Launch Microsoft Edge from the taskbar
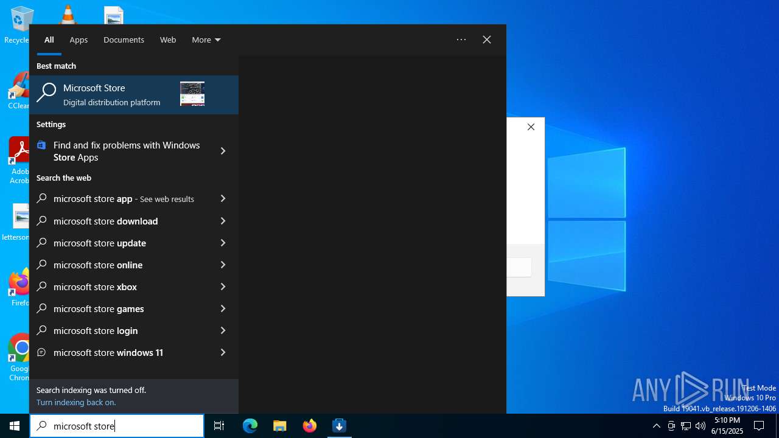The height and width of the screenshot is (438, 779). 250,426
